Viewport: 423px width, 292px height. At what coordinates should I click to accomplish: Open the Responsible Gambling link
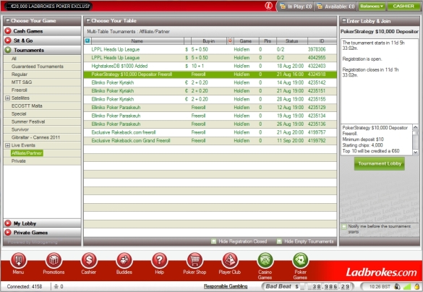tap(226, 286)
